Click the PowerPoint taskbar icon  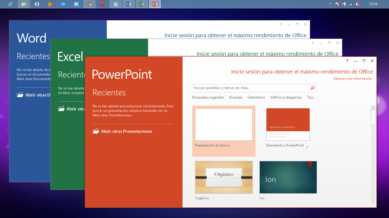[x=155, y=4]
